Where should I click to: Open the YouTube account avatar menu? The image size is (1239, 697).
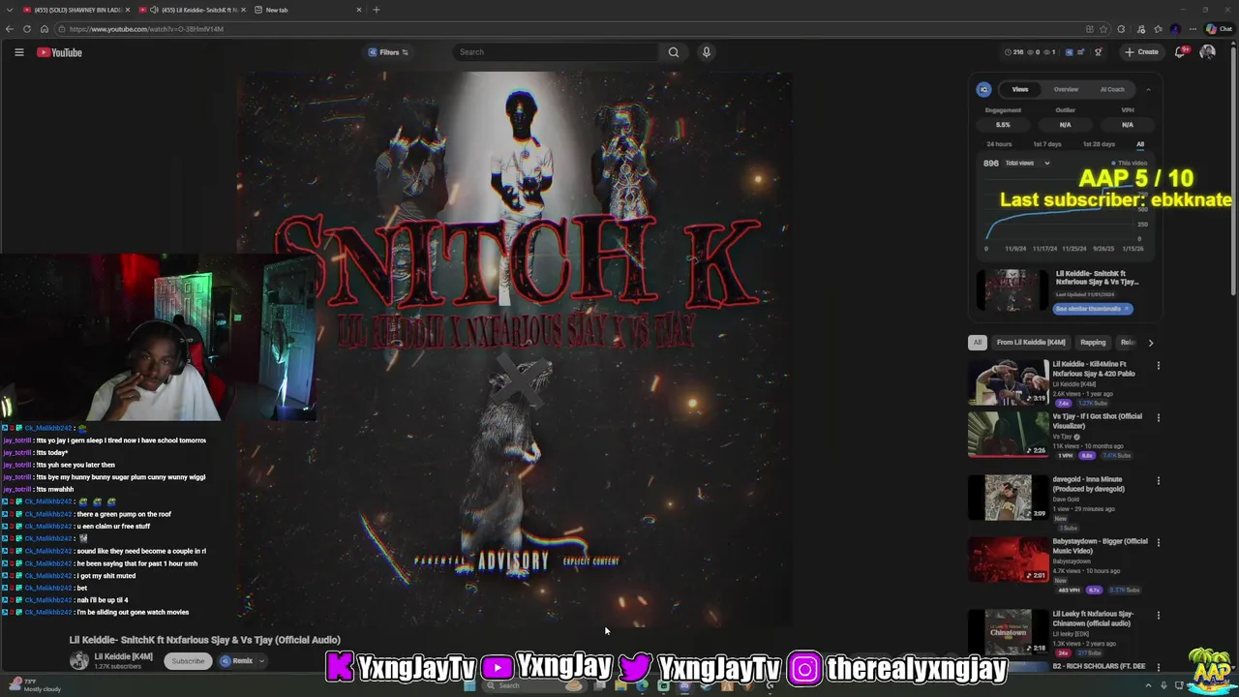coord(1207,52)
